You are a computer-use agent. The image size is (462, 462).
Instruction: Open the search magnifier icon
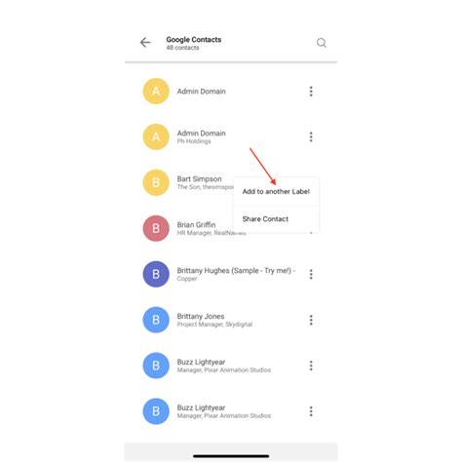322,43
